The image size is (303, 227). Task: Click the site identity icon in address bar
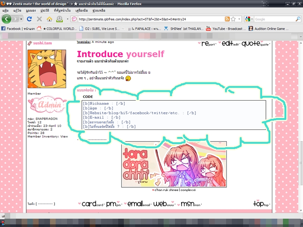[74, 19]
